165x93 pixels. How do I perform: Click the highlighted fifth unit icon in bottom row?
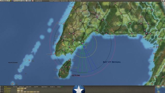(x=31, y=92)
